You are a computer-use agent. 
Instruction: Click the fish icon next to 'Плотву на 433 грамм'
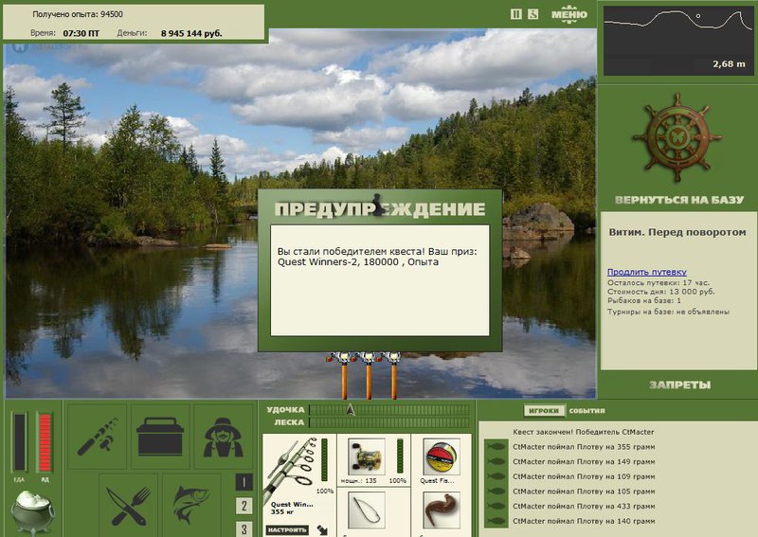tap(496, 506)
